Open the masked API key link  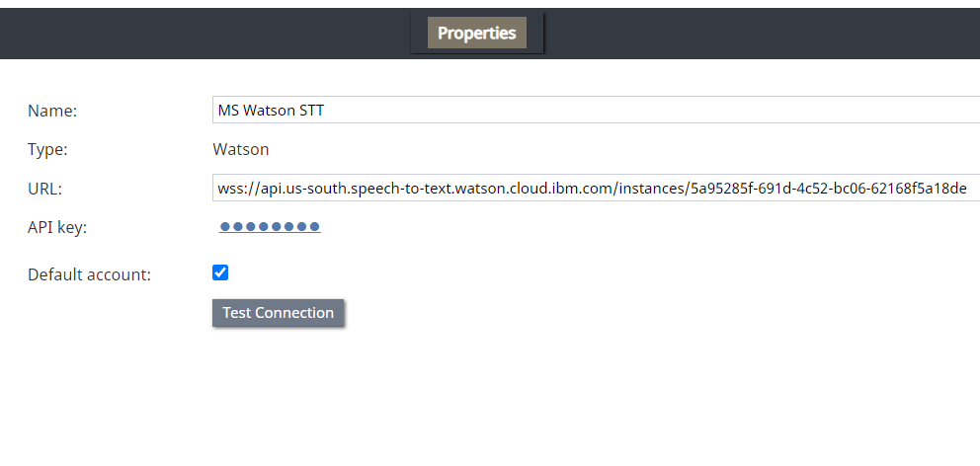270,227
